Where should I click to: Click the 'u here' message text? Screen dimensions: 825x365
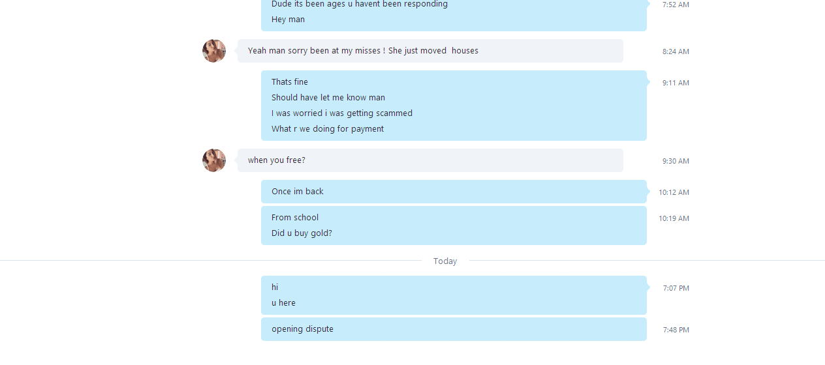click(x=283, y=303)
